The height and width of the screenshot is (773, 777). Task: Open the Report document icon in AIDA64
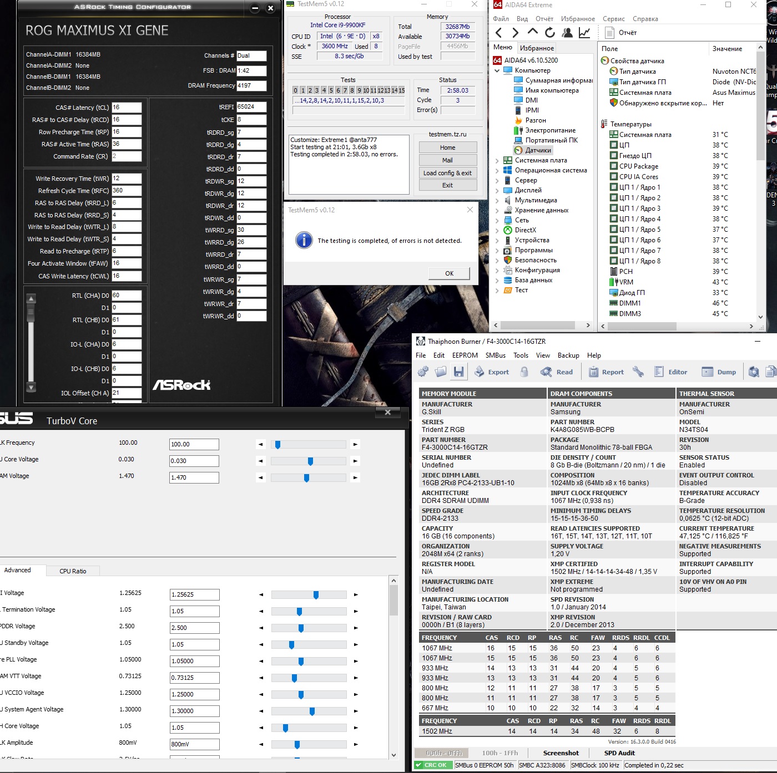tap(609, 33)
